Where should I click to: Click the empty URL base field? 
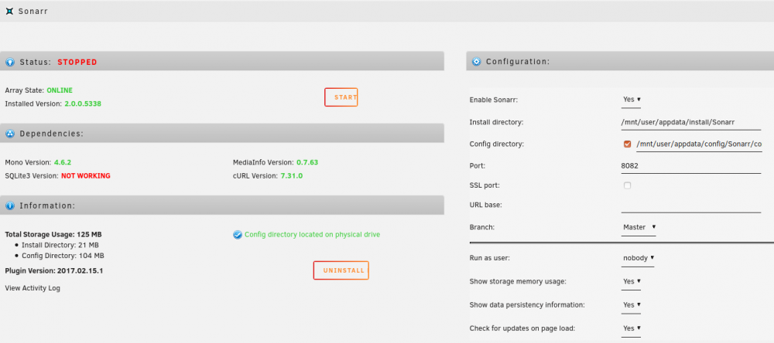click(691, 205)
